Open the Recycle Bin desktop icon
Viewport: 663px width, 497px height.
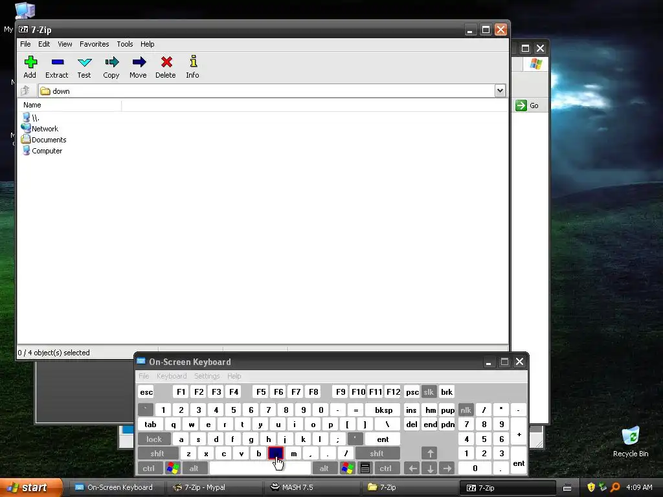[631, 442]
